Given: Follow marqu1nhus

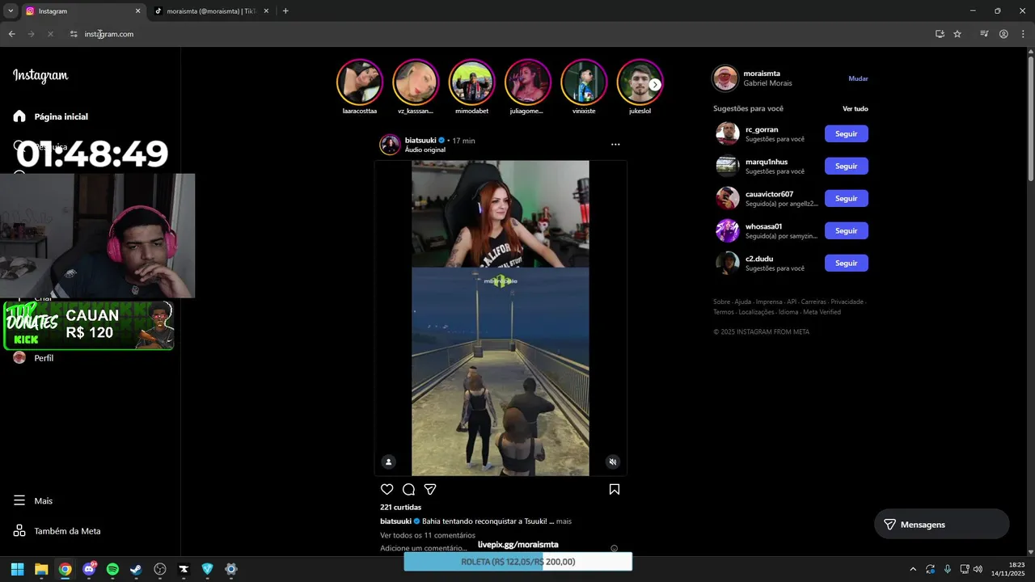Looking at the screenshot, I should (846, 166).
